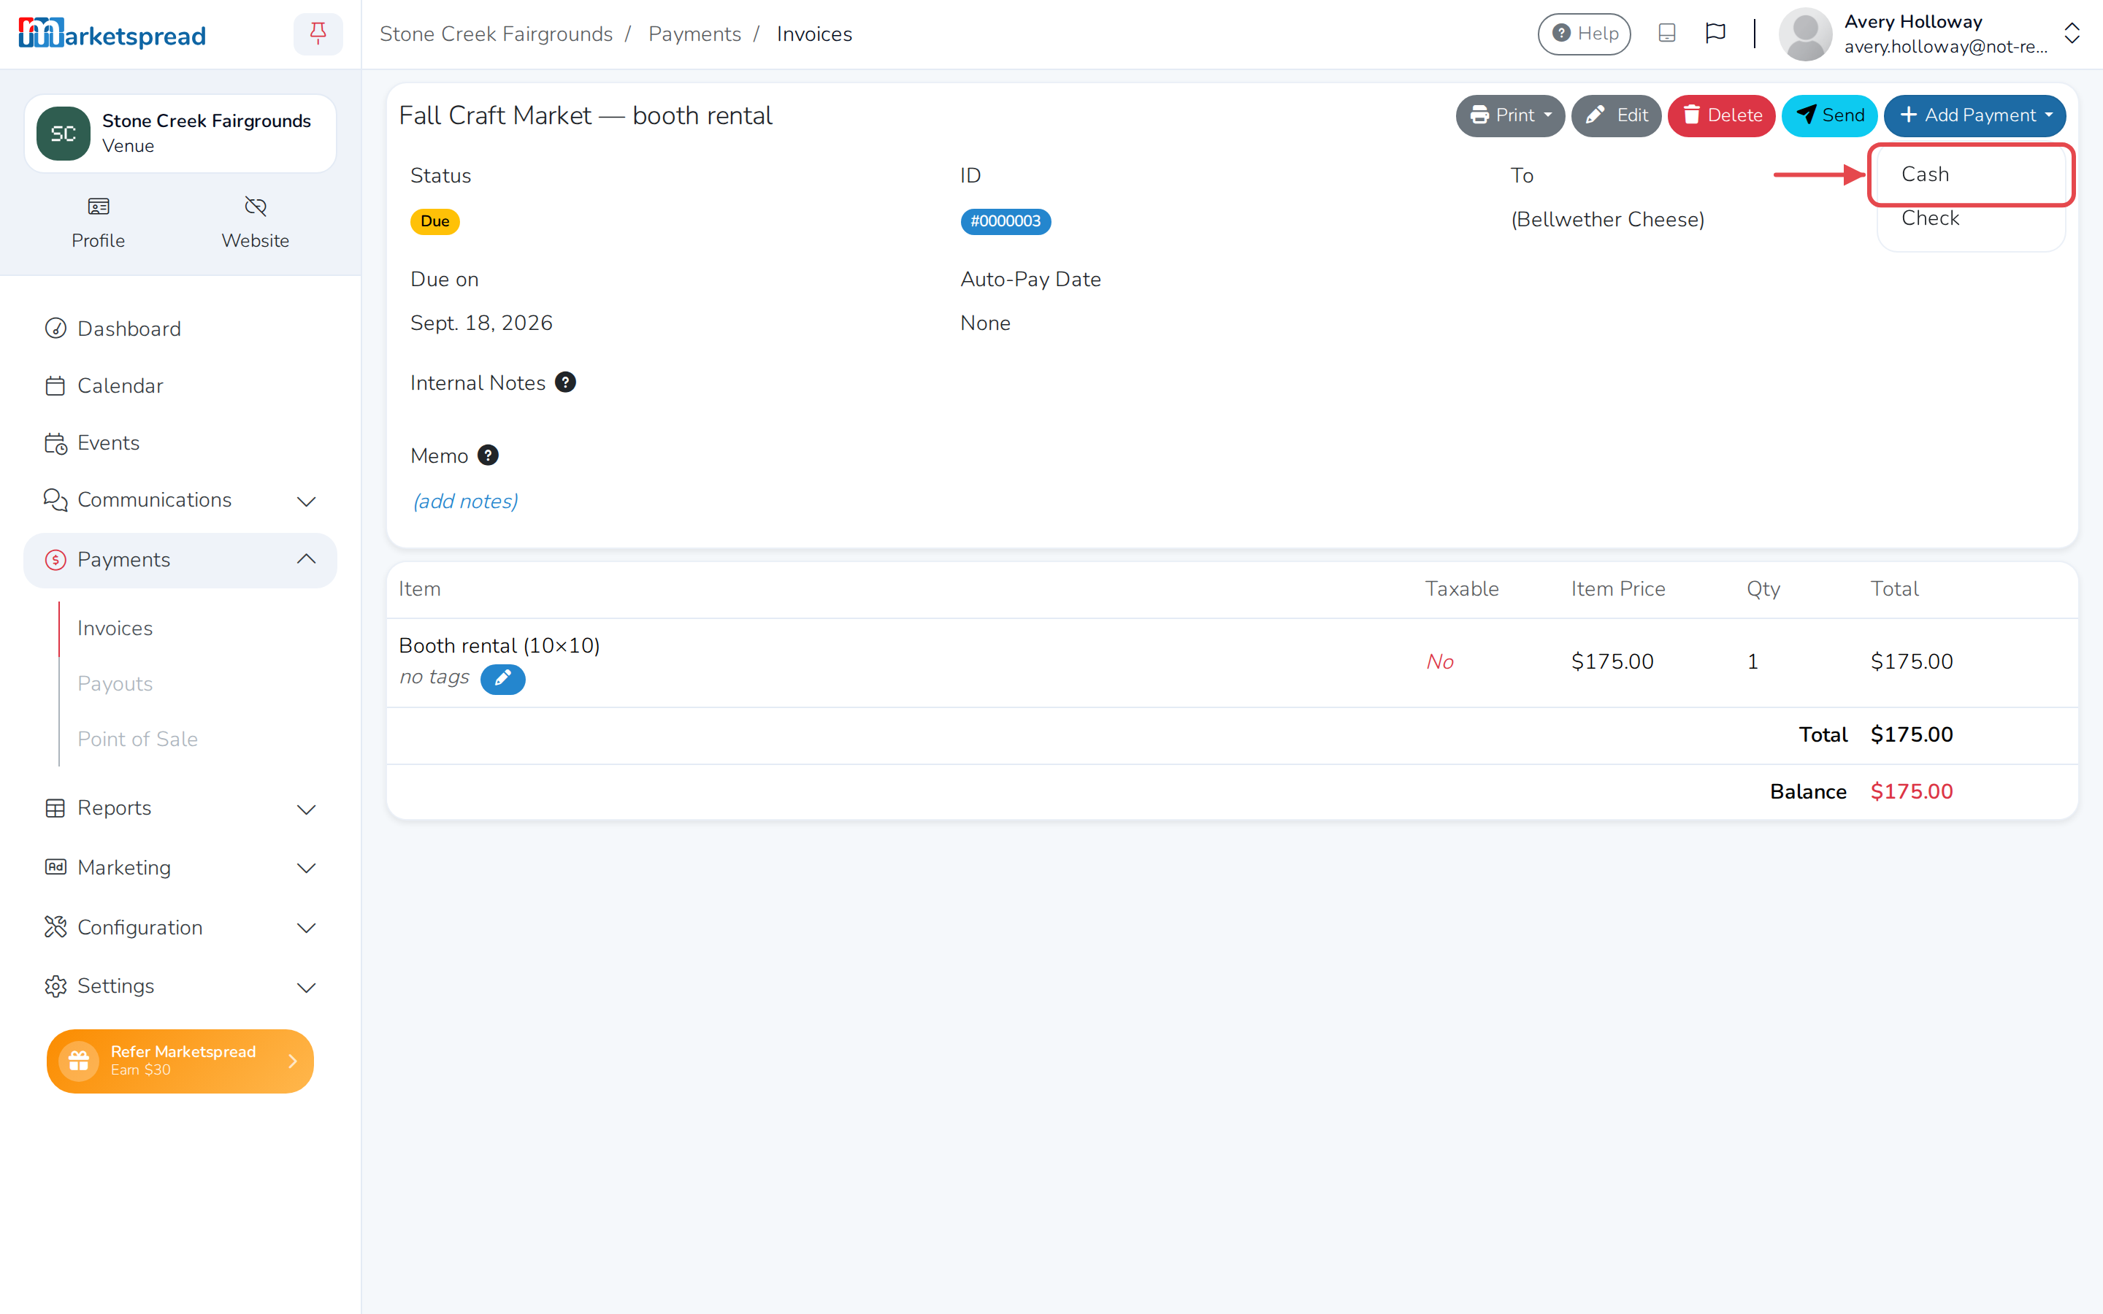The image size is (2103, 1314).
Task: Click the add notes link
Action: pos(466,502)
